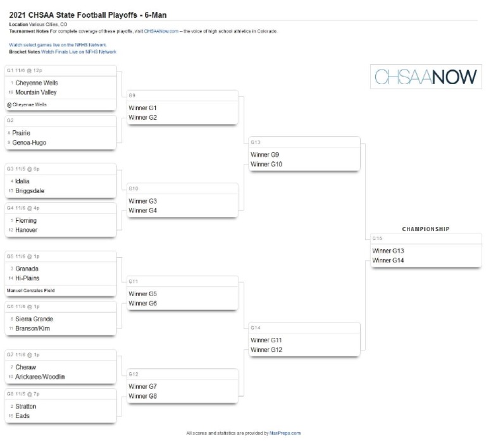Screen dimensions: 486x441
Task: Open the CHSAANow.com link in tournament notes
Action: 161,30
